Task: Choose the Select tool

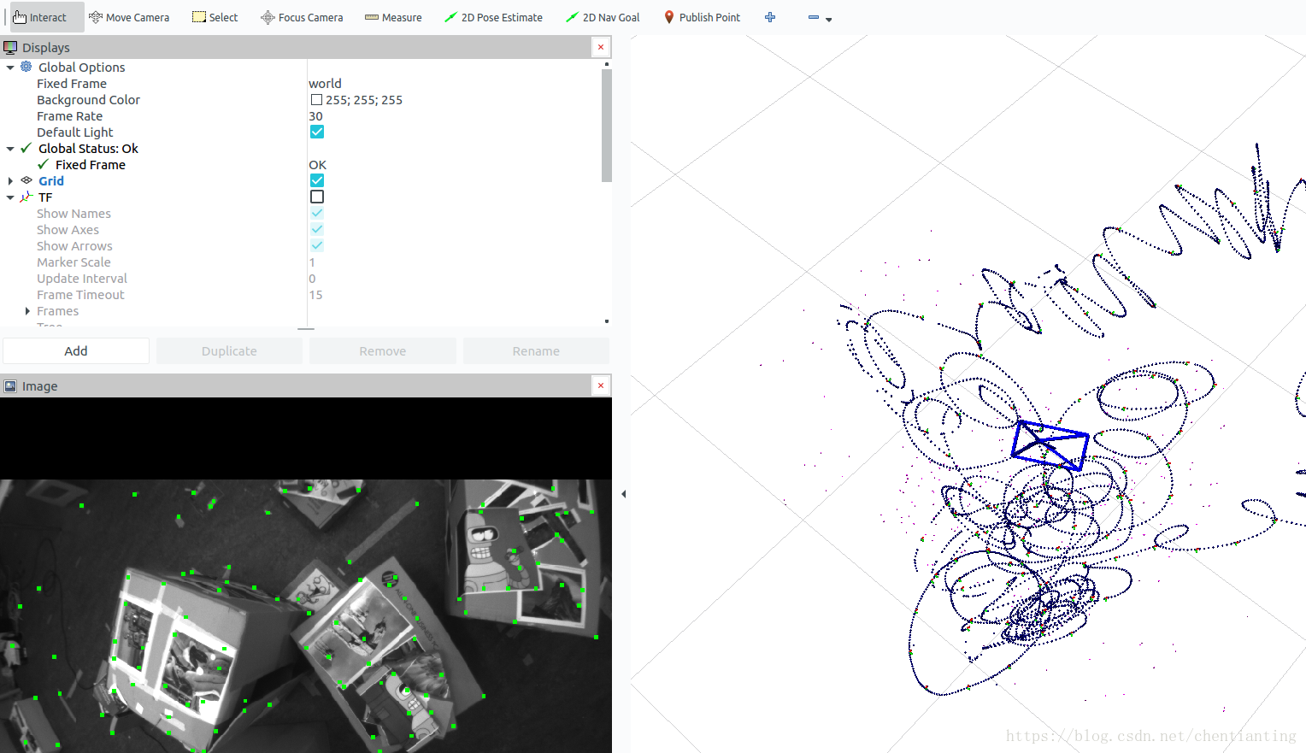Action: [215, 17]
